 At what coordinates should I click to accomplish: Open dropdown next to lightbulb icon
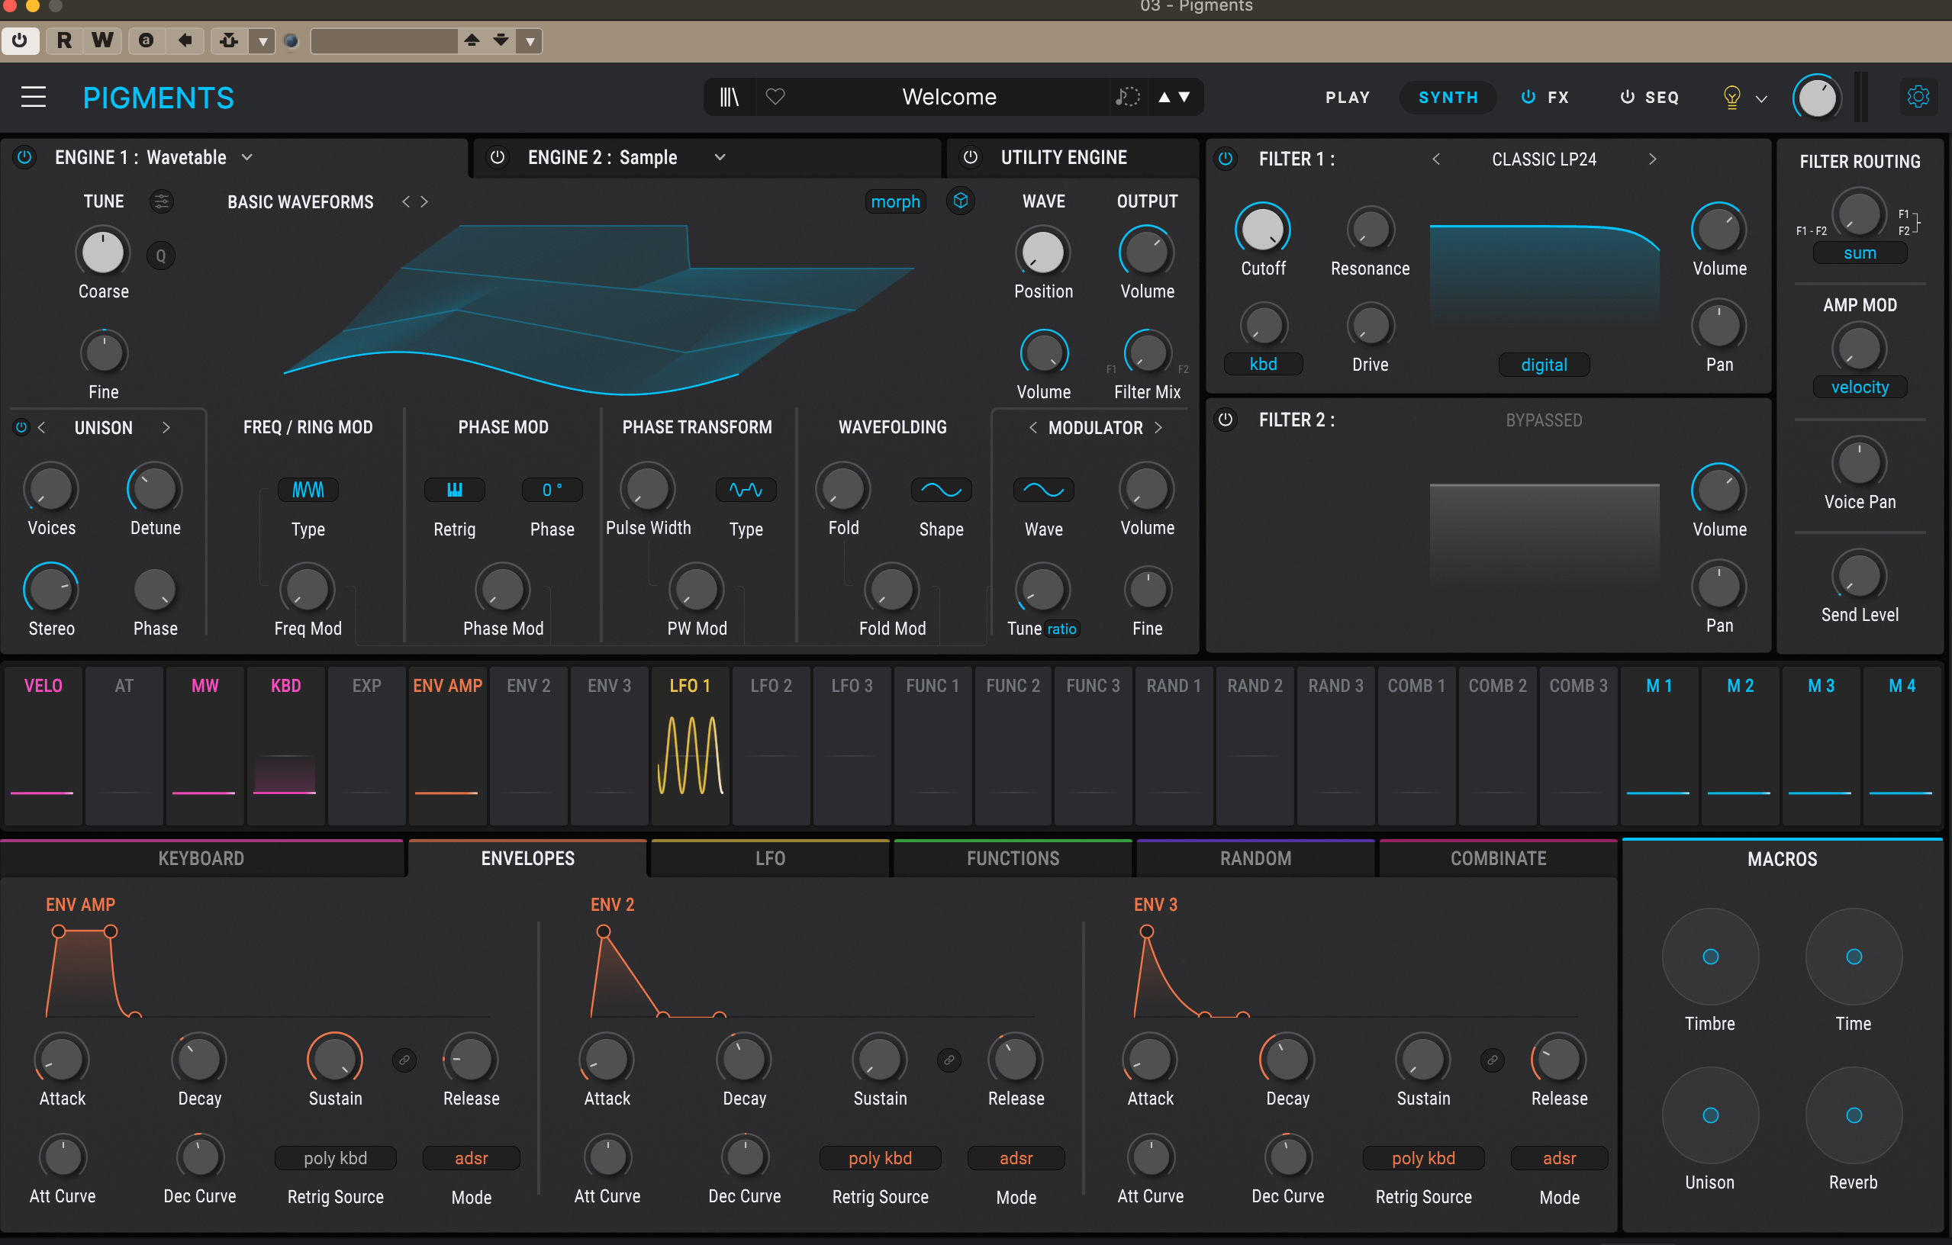pyautogui.click(x=1761, y=99)
